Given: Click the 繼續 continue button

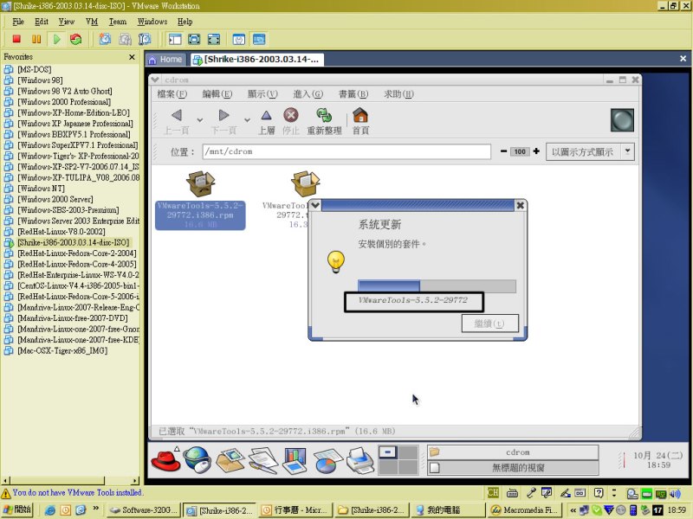Looking at the screenshot, I should tap(489, 324).
